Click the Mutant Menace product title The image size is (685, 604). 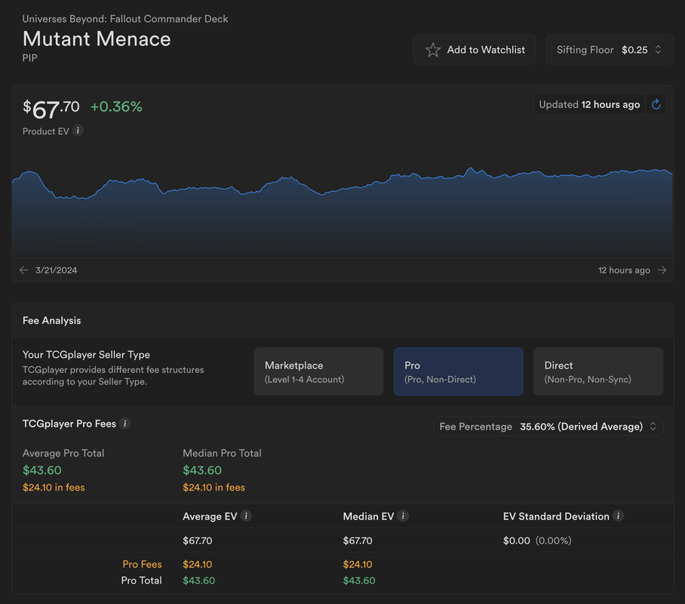tap(97, 39)
